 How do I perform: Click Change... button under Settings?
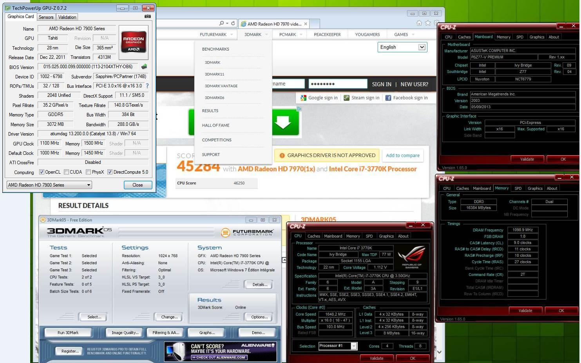pos(169,317)
